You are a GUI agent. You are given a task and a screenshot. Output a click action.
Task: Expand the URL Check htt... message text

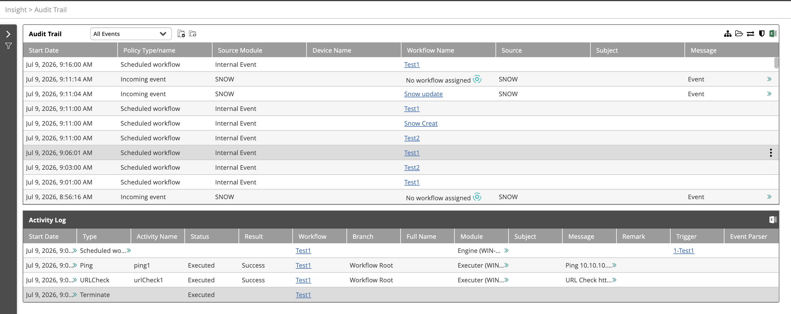coord(614,280)
